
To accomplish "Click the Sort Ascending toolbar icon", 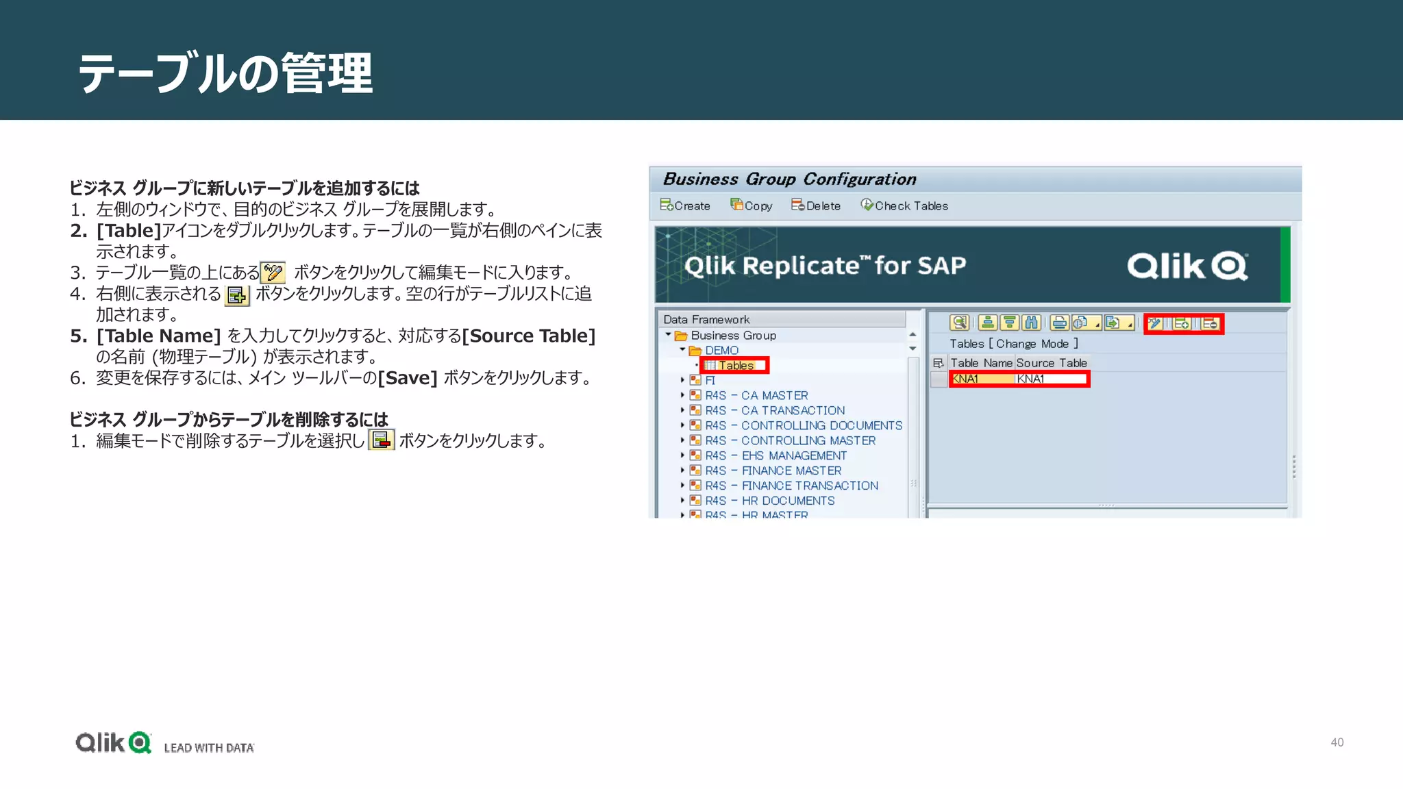I will pos(987,323).
